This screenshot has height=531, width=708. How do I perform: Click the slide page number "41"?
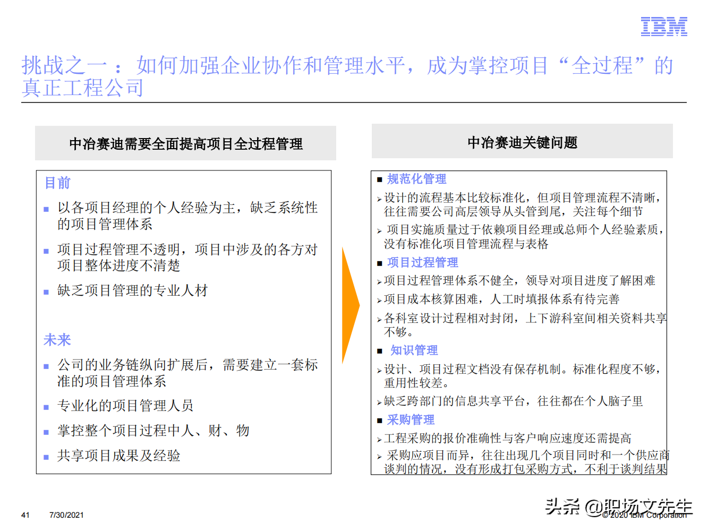click(25, 515)
